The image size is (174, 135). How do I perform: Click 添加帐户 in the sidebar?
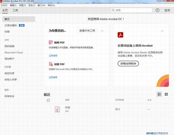[x=9, y=58]
